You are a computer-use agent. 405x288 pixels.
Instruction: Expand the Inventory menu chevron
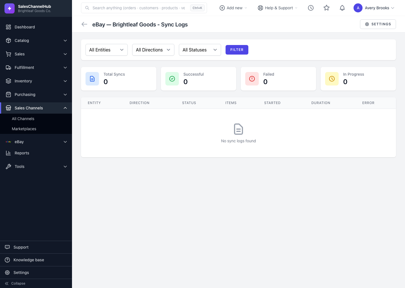coord(65,81)
